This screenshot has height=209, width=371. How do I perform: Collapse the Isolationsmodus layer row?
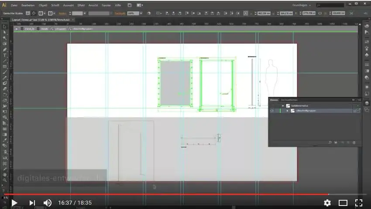click(283, 106)
